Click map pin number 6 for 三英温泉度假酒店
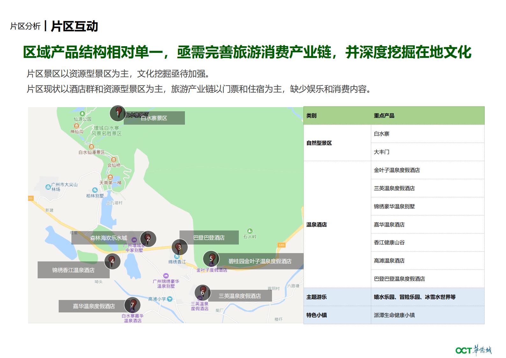Screen dimensions: 506x358 coord(202,293)
